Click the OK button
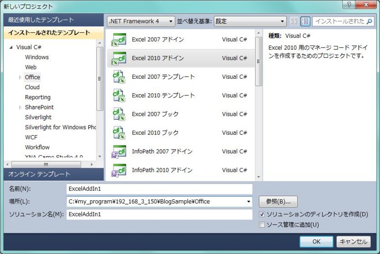This screenshot has width=380, height=254. tap(316, 241)
